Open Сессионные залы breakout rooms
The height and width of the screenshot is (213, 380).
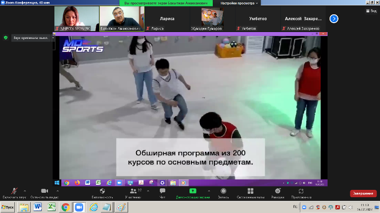pos(250,193)
